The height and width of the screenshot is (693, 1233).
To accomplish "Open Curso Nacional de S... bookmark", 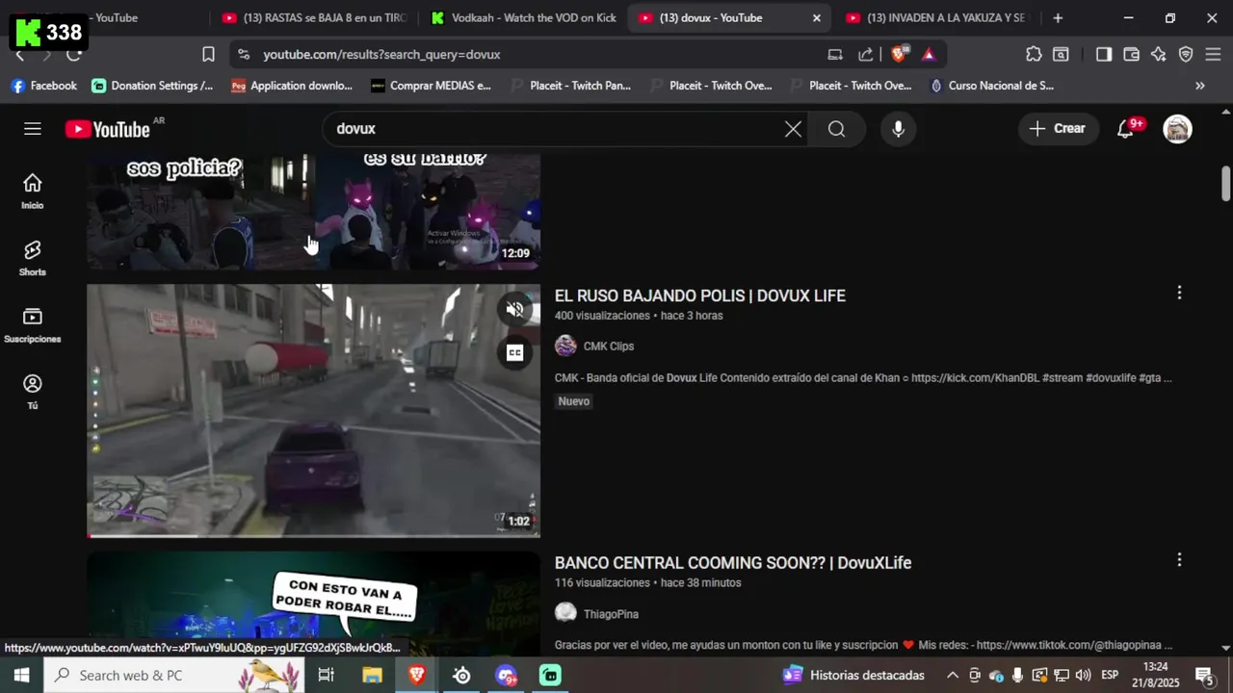I will tap(992, 86).
